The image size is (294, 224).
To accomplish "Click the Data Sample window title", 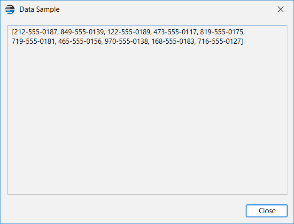I will (39, 9).
